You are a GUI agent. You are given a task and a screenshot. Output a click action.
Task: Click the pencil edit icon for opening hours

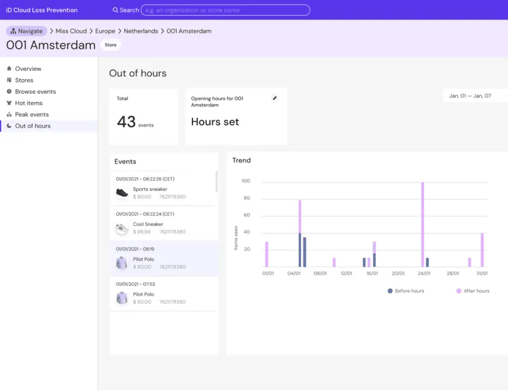274,98
